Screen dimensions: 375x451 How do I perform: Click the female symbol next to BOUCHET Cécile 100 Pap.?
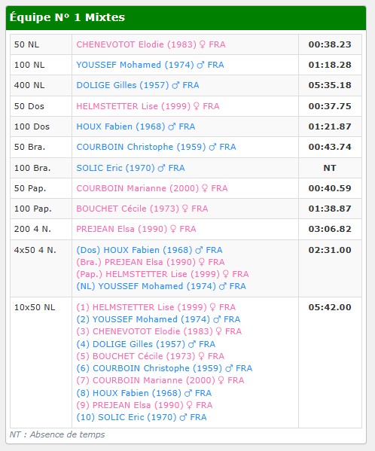185,209
